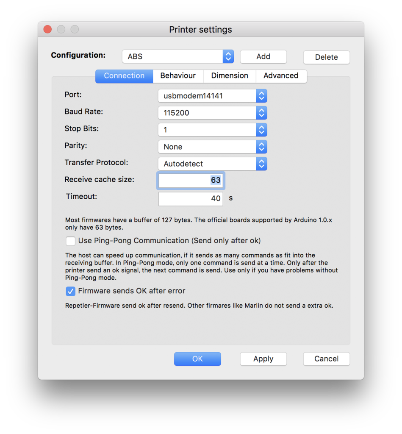Switch to the Behaviour tab
Screen dimensions: 402x434
pos(178,76)
